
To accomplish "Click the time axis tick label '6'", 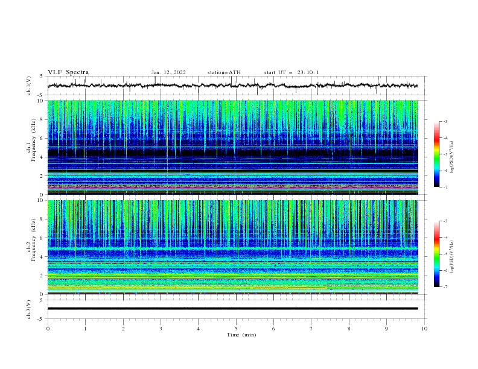I will click(273, 329).
